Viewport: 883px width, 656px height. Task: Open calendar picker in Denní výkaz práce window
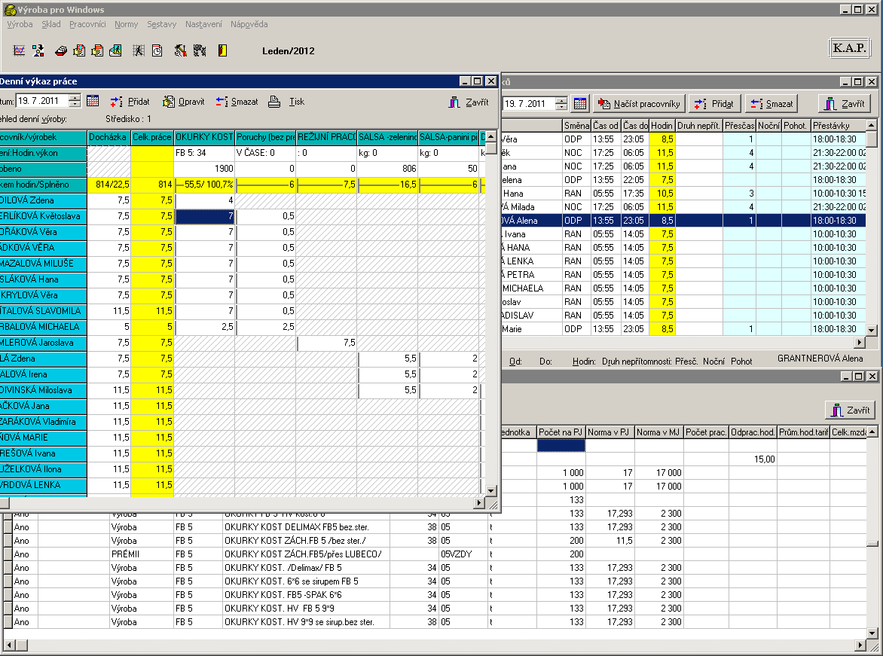[93, 101]
